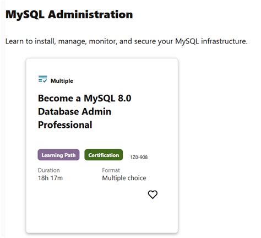The width and height of the screenshot is (261, 238).
Task: Click the 1Z0-908 exam code
Action: [139, 157]
